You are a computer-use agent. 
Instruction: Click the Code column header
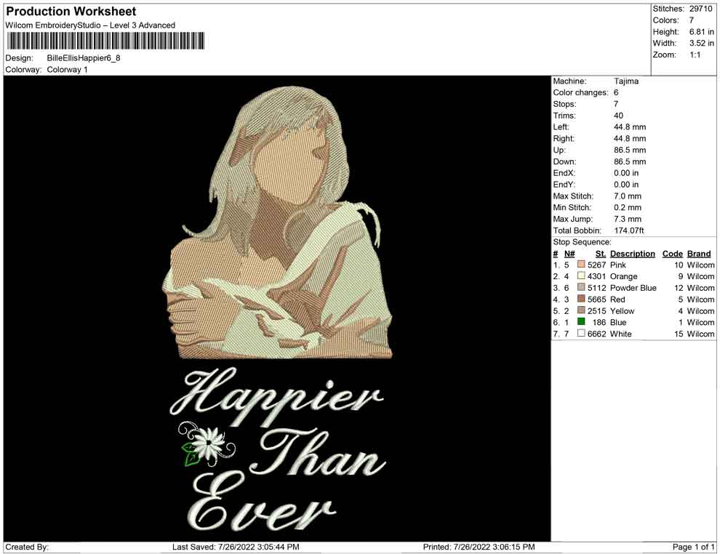pyautogui.click(x=672, y=254)
